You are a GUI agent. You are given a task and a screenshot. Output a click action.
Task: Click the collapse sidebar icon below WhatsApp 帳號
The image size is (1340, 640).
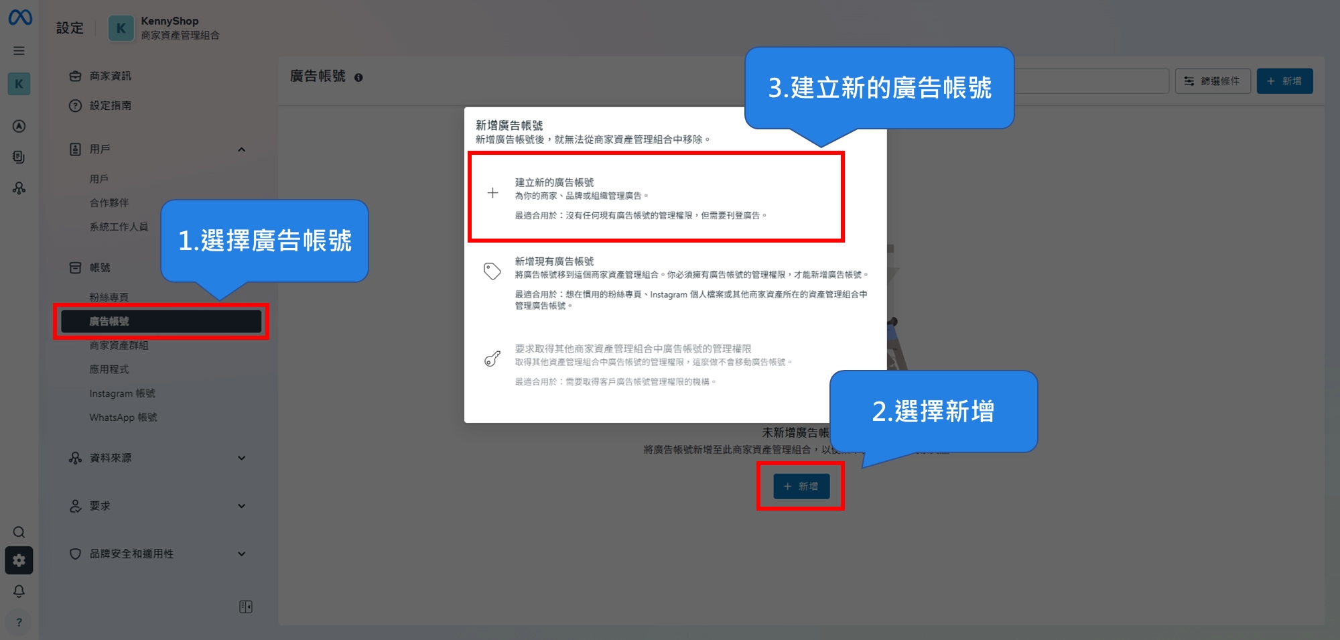[x=246, y=606]
